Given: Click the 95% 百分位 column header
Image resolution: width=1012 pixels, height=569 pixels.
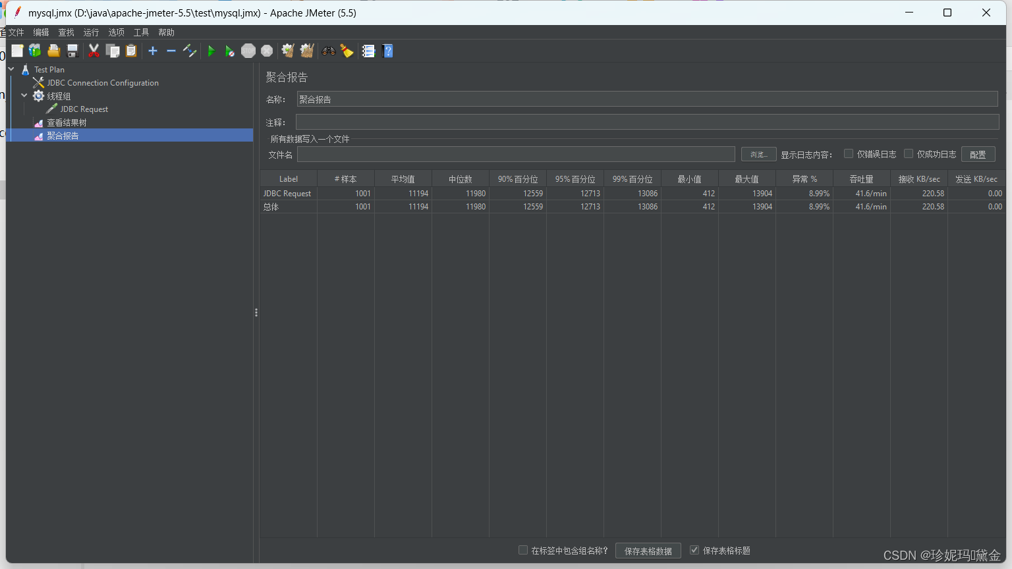Looking at the screenshot, I should click(x=575, y=179).
